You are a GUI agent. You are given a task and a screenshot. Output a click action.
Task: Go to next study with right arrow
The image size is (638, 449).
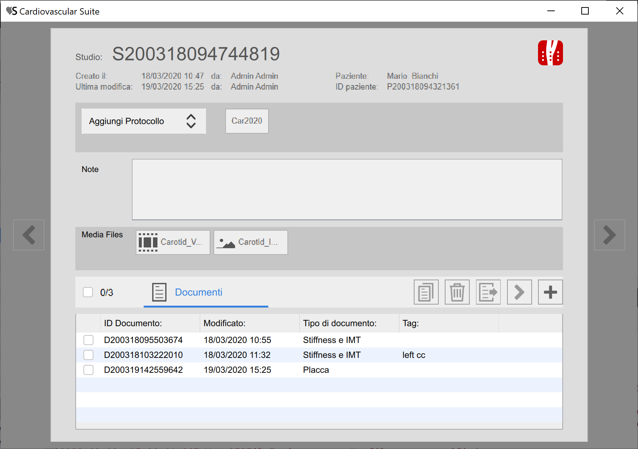click(609, 235)
